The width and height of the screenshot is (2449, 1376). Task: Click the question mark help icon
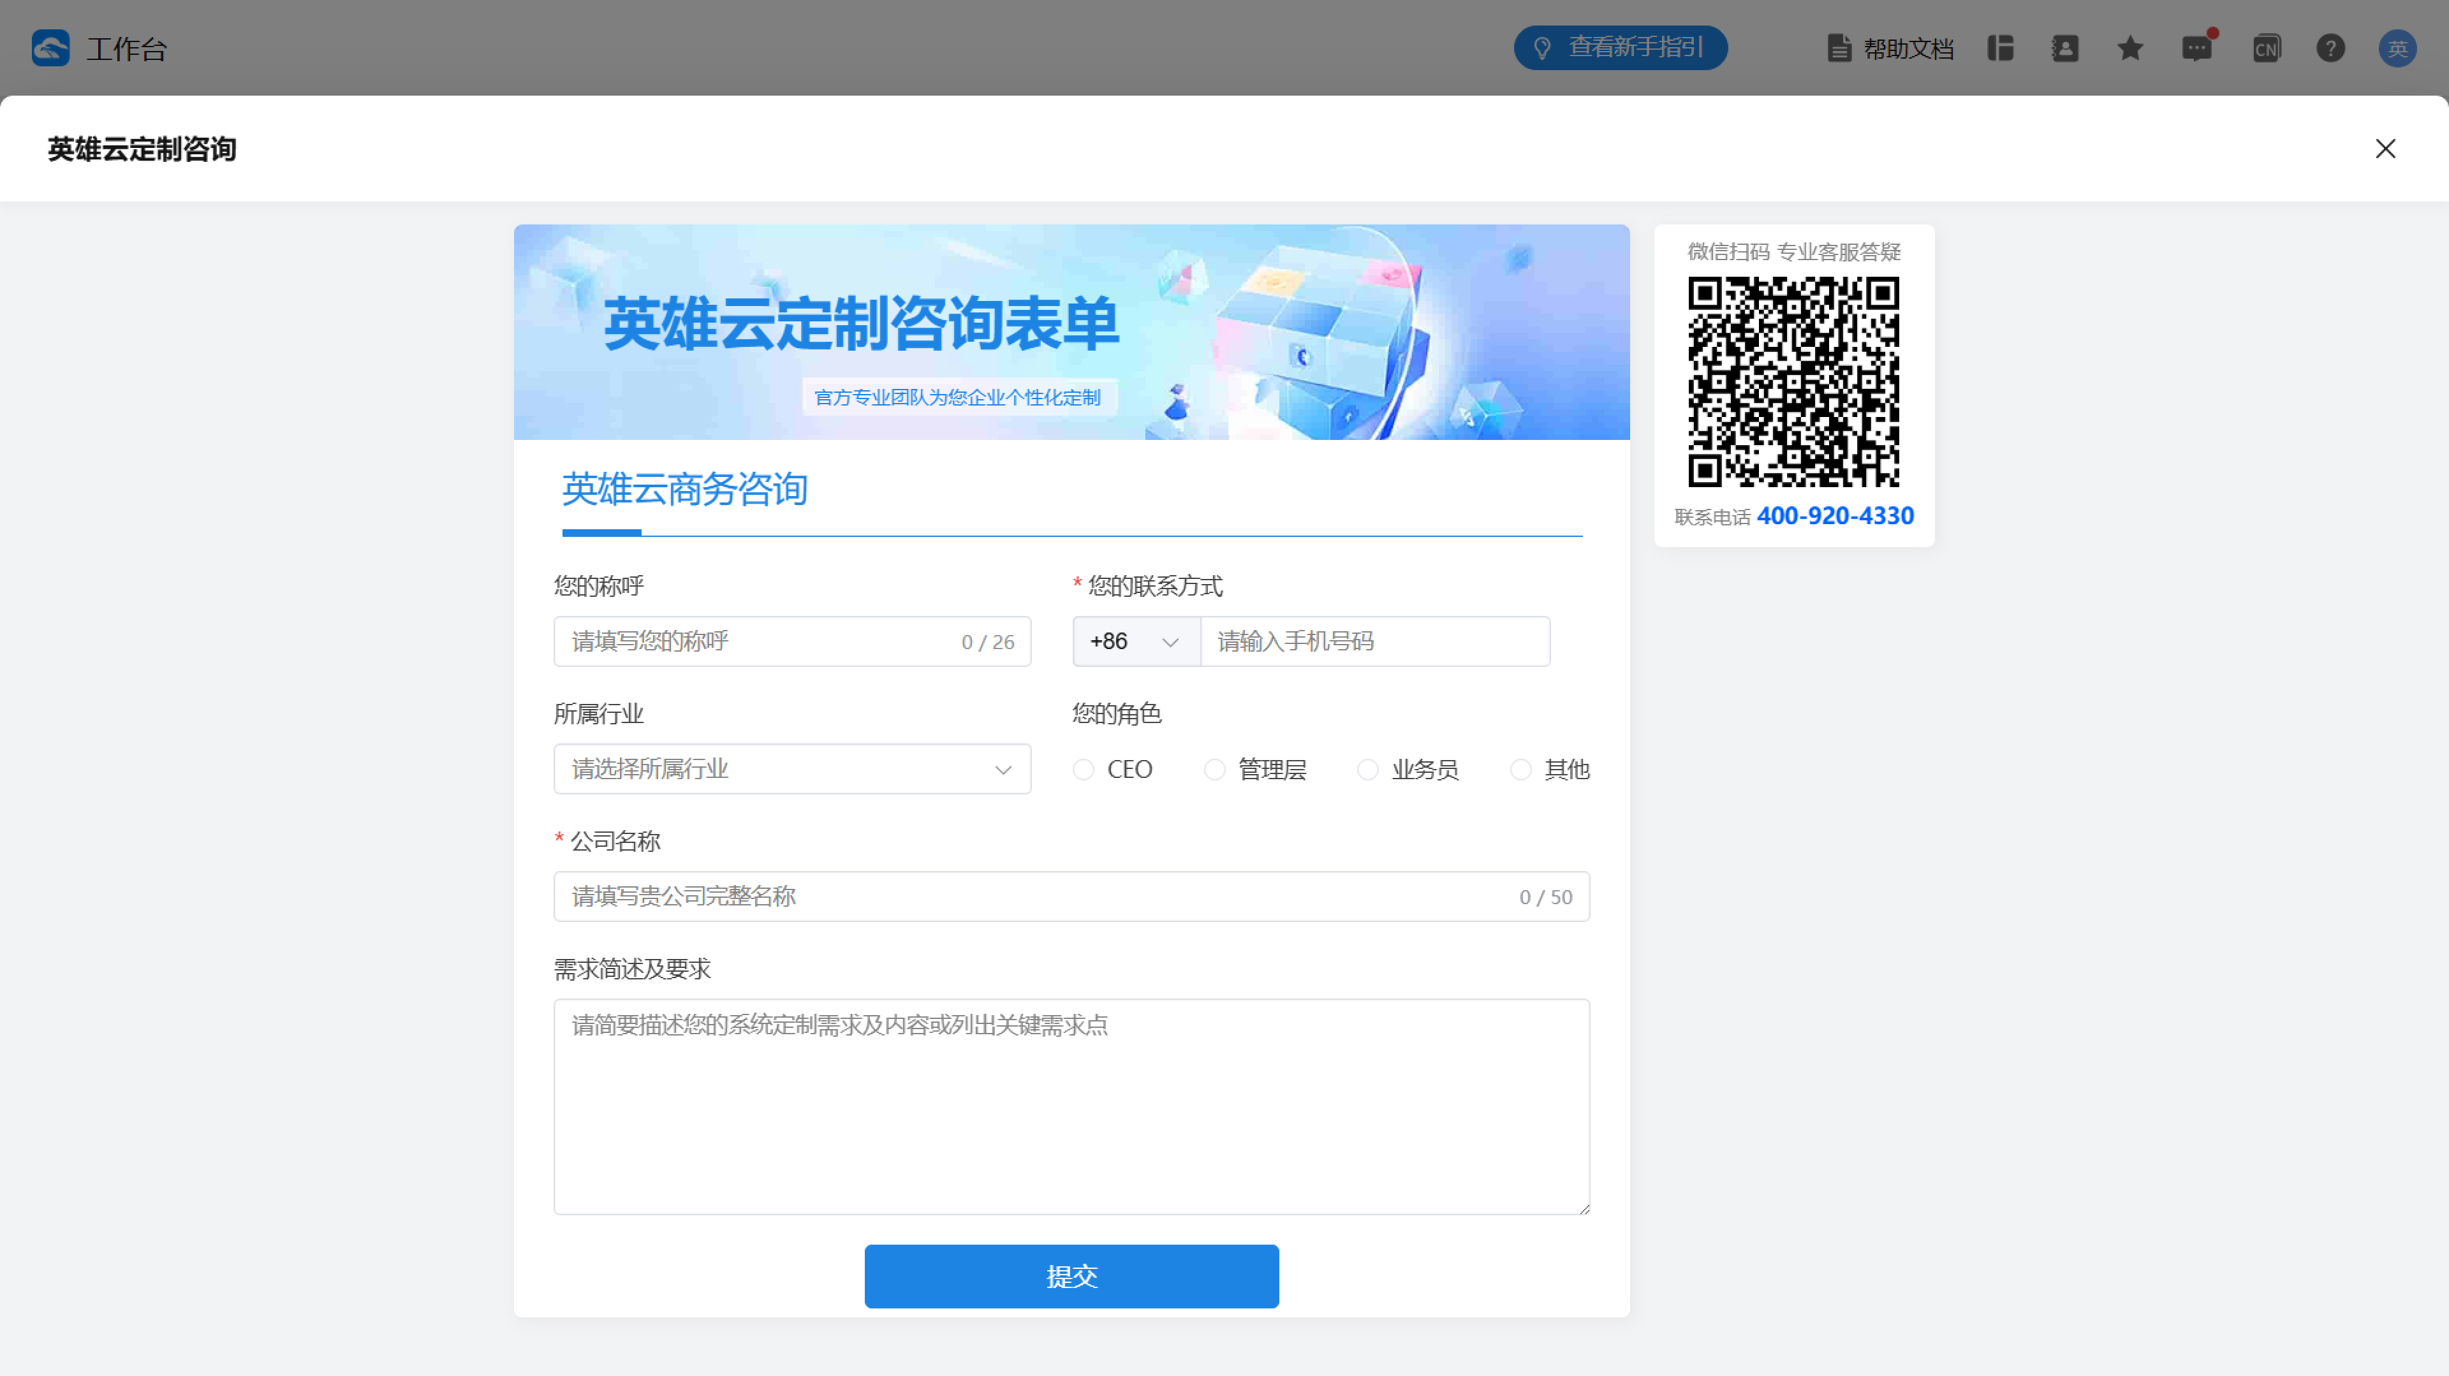pyautogui.click(x=2330, y=48)
